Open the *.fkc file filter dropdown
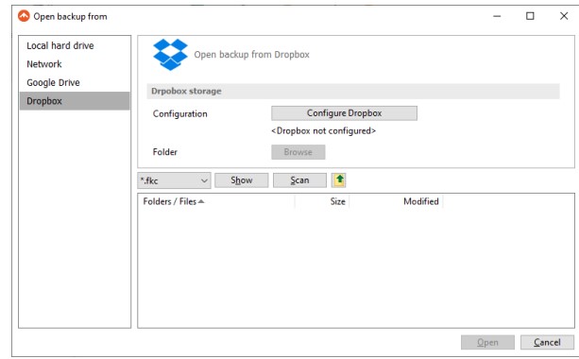This screenshot has height=359, width=579. click(174, 180)
